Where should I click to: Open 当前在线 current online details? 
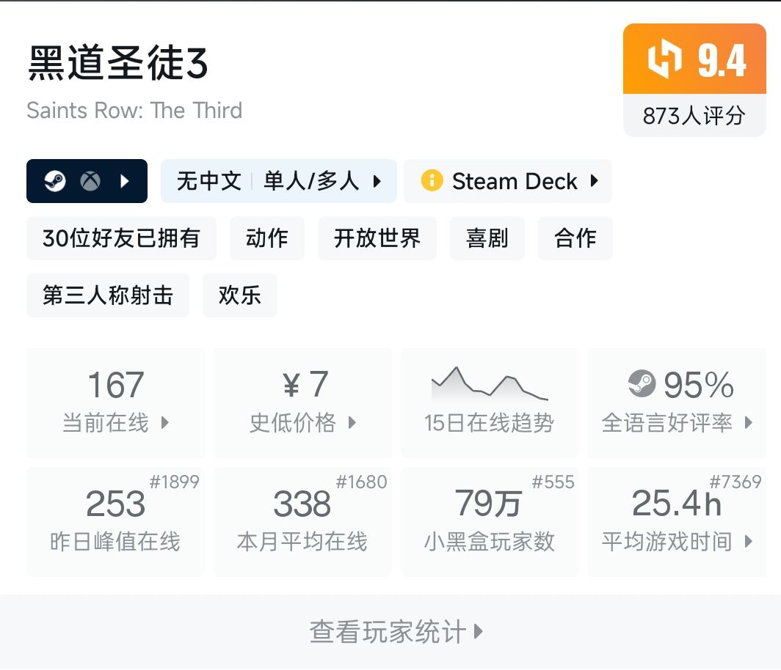pyautogui.click(x=115, y=402)
